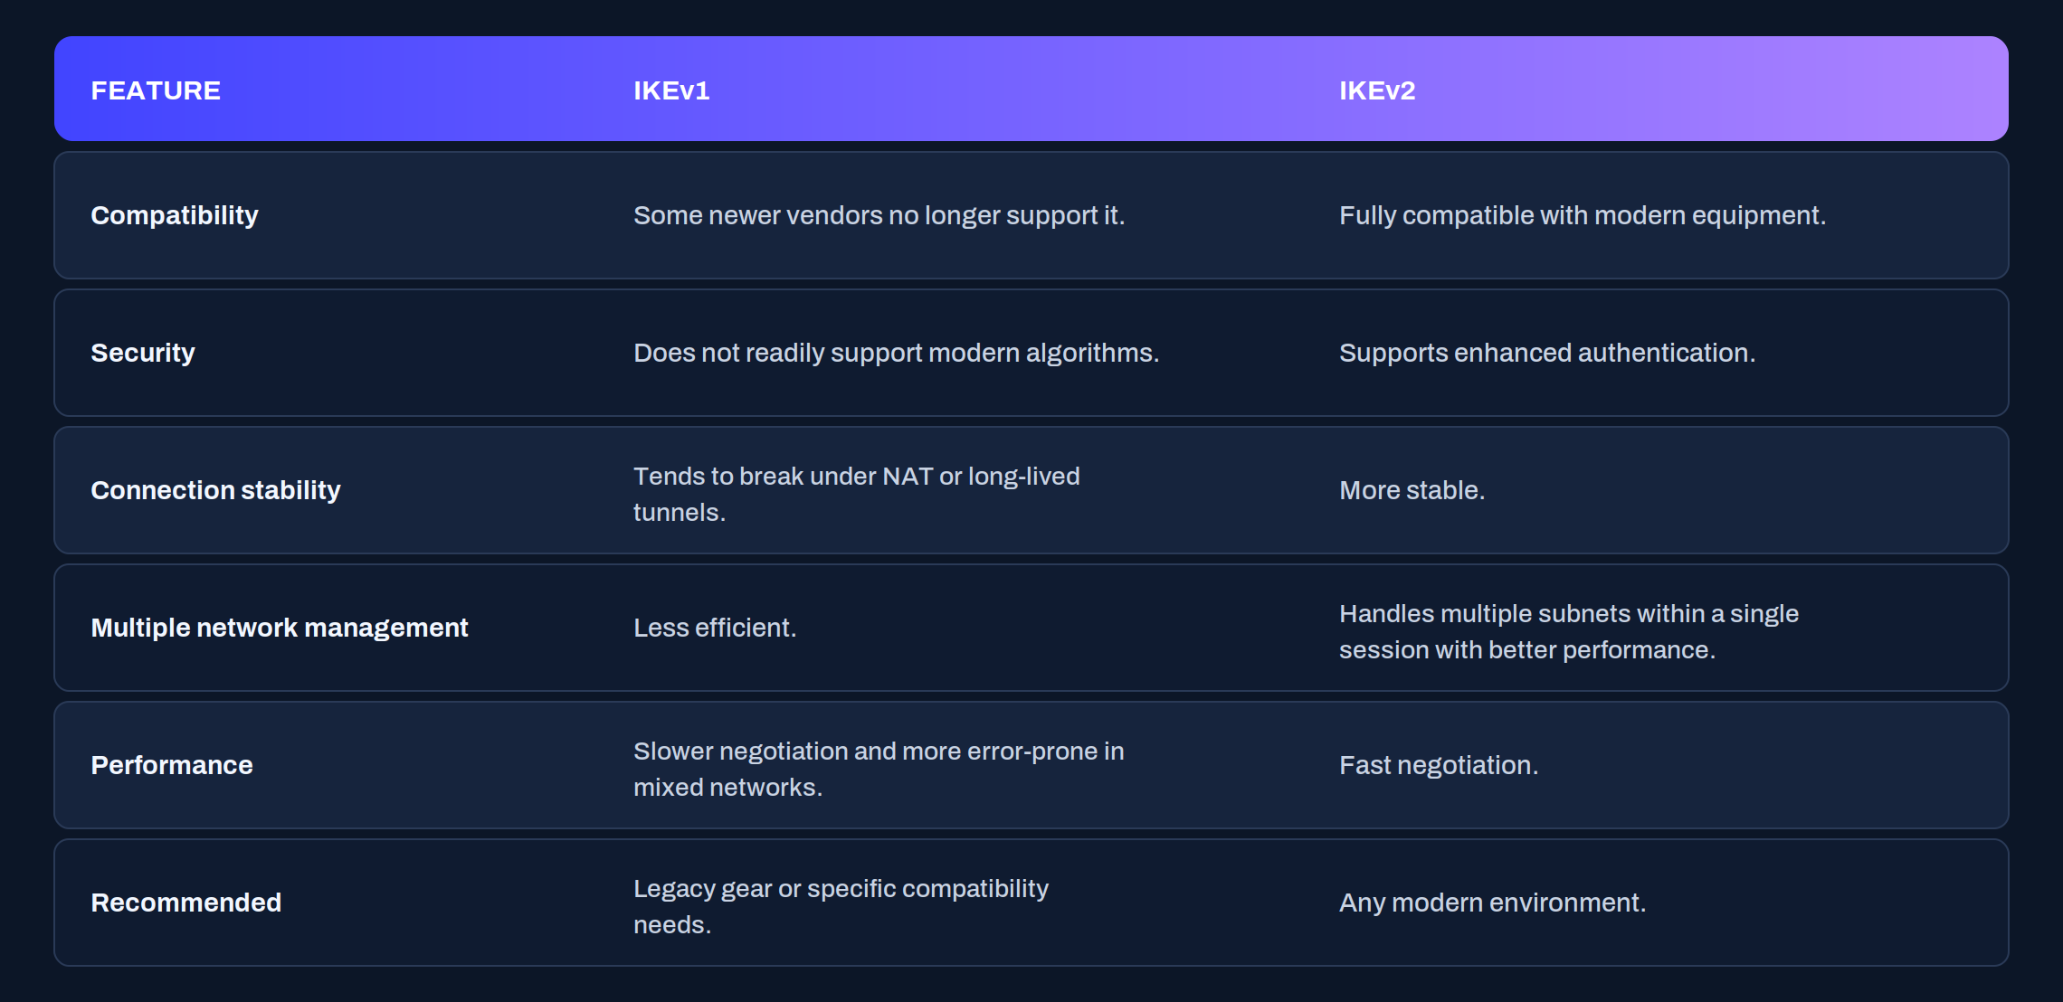
Task: Click 'Tends to break under NAT' text
Action: point(784,476)
